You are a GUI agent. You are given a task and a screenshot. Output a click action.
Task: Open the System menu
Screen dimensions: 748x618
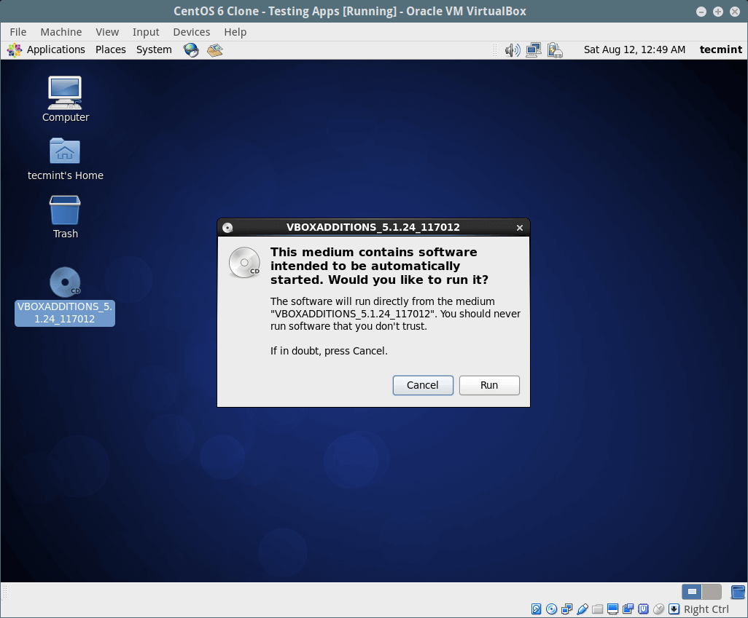pos(154,49)
